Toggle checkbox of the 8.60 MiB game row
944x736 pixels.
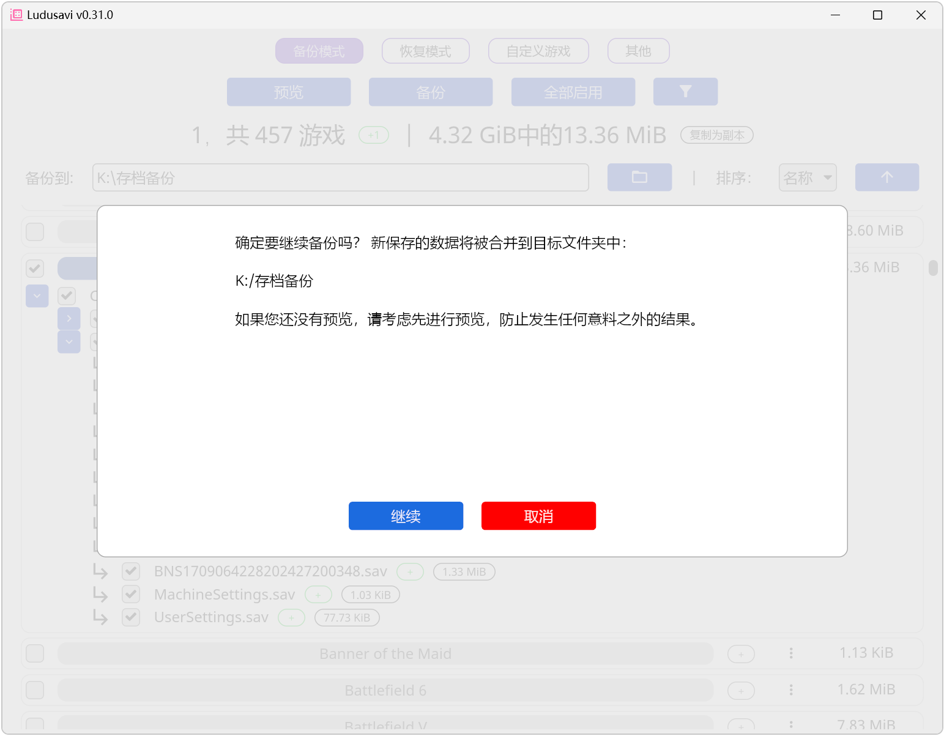click(x=35, y=231)
